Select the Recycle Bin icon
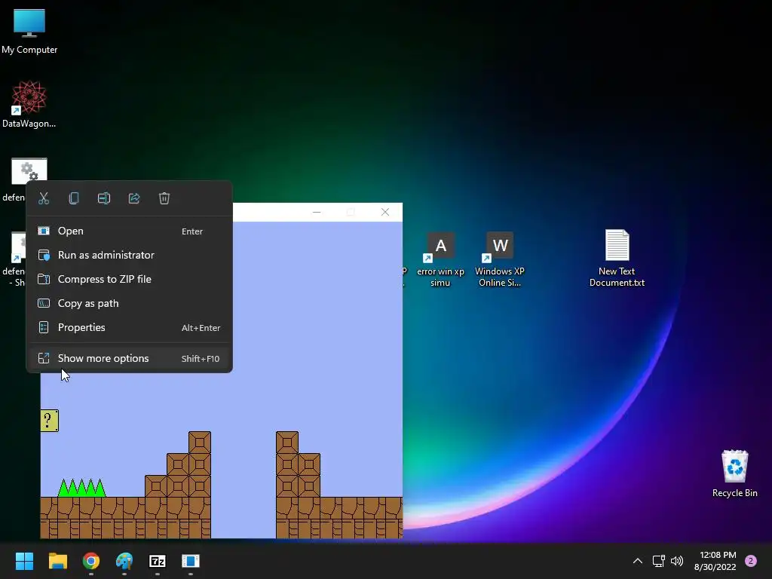Viewport: 772px width, 579px height. [x=734, y=473]
